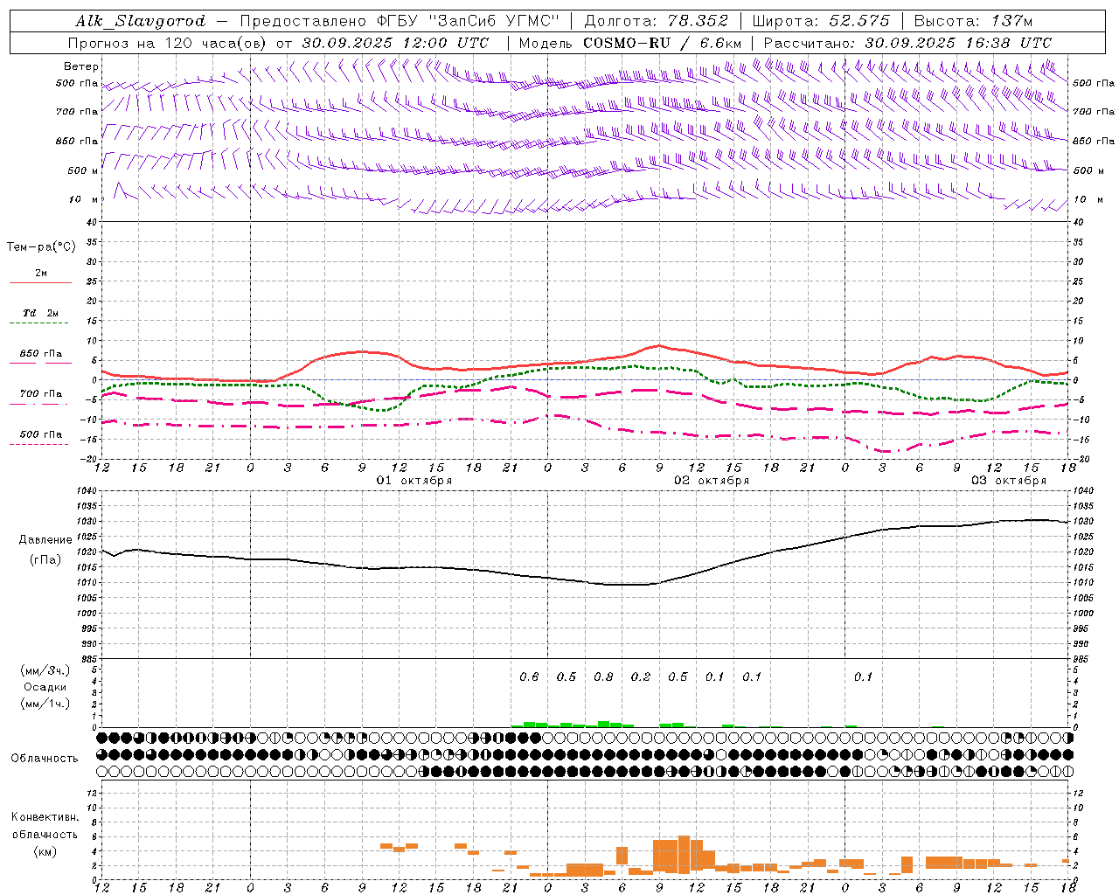This screenshot has width=1119, height=895.
Task: Select the 'Модель COSMO-RU / 6.6км' text
Action: tap(629, 43)
